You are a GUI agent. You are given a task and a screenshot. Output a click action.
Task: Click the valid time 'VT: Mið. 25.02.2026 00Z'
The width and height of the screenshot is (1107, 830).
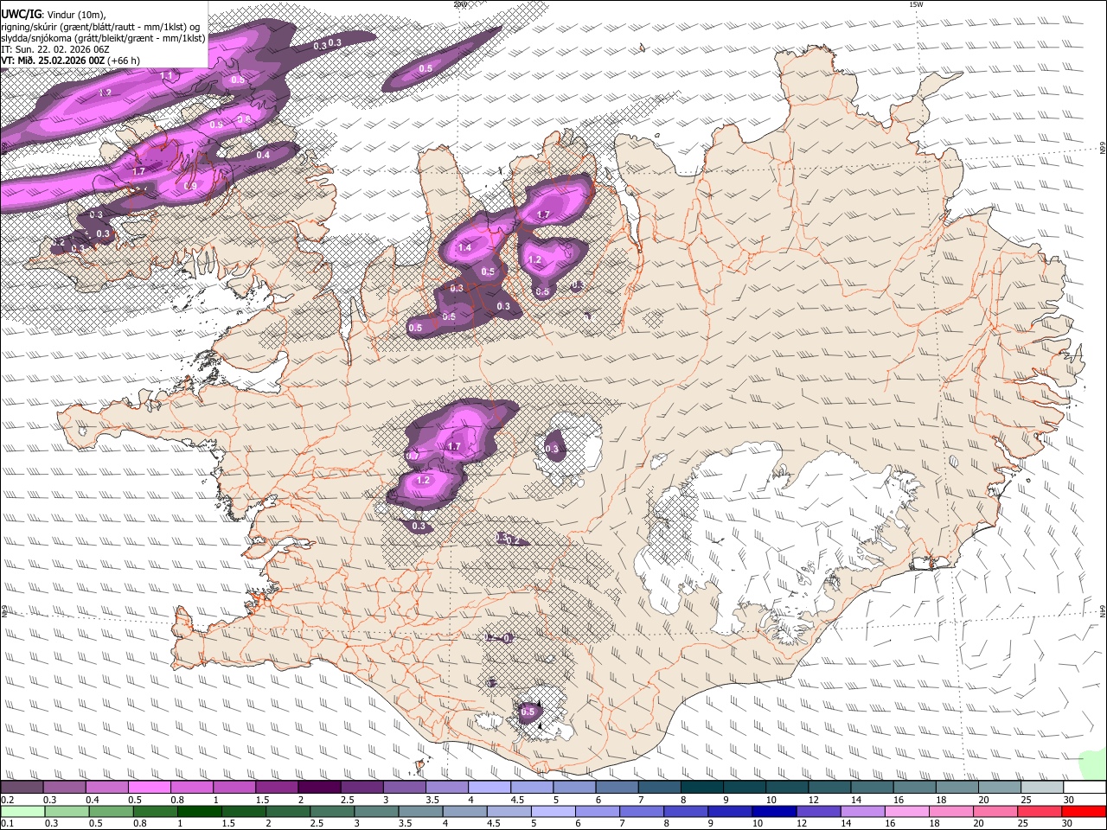[x=54, y=61]
